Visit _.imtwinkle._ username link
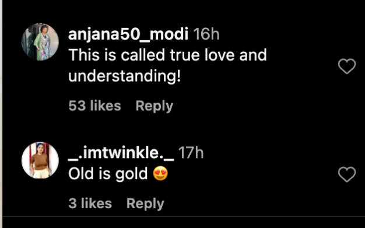 pos(121,153)
